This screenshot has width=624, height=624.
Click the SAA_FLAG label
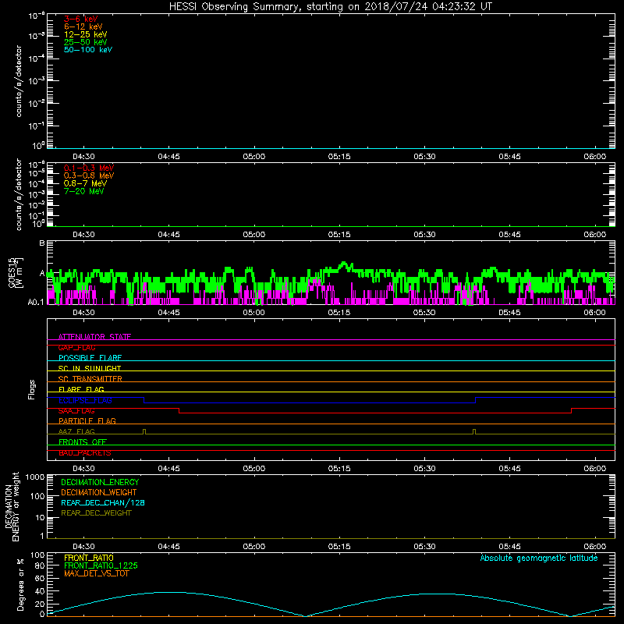click(76, 411)
